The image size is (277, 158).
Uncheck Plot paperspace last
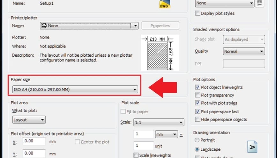198,111
